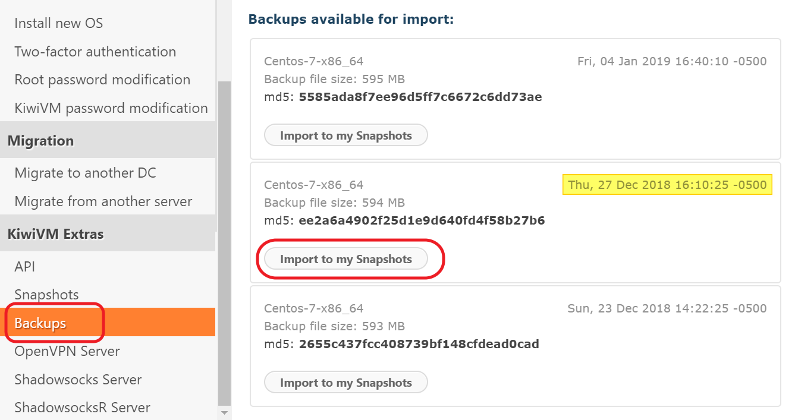The width and height of the screenshot is (795, 420).
Task: Click the md5 hash ending in 2c6dd73ae
Action: tap(420, 97)
